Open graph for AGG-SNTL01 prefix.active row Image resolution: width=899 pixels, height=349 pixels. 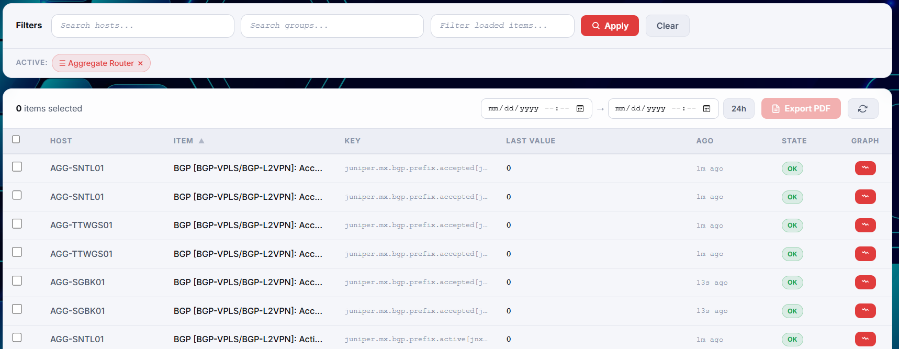pyautogui.click(x=866, y=339)
